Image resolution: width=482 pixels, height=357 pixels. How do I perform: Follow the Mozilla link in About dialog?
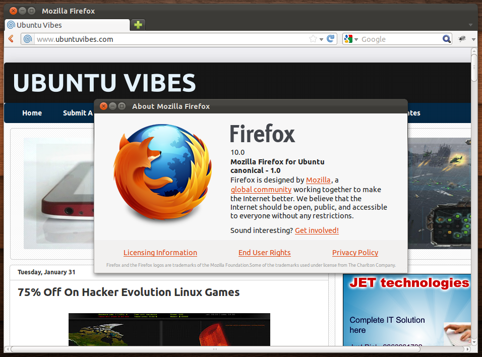318,180
